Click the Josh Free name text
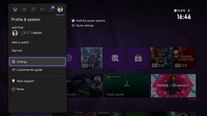This screenshot has width=207, height=116. tap(17, 27)
